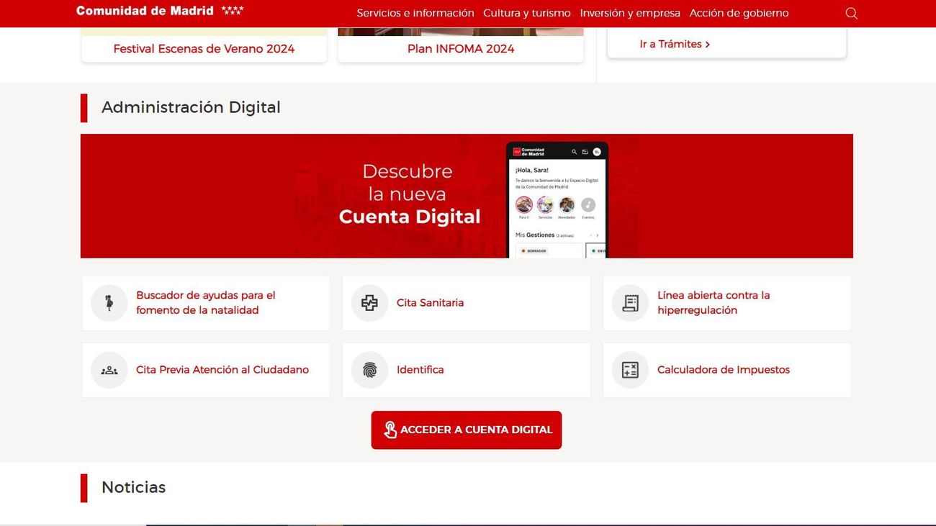The width and height of the screenshot is (936, 526).
Task: Click the fingerprint symbol inside Acceder button
Action: point(390,429)
